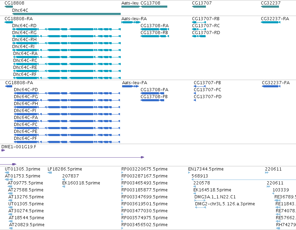Select the CG13707 gene label
The height and width of the screenshot is (230, 296).
tap(202, 3)
